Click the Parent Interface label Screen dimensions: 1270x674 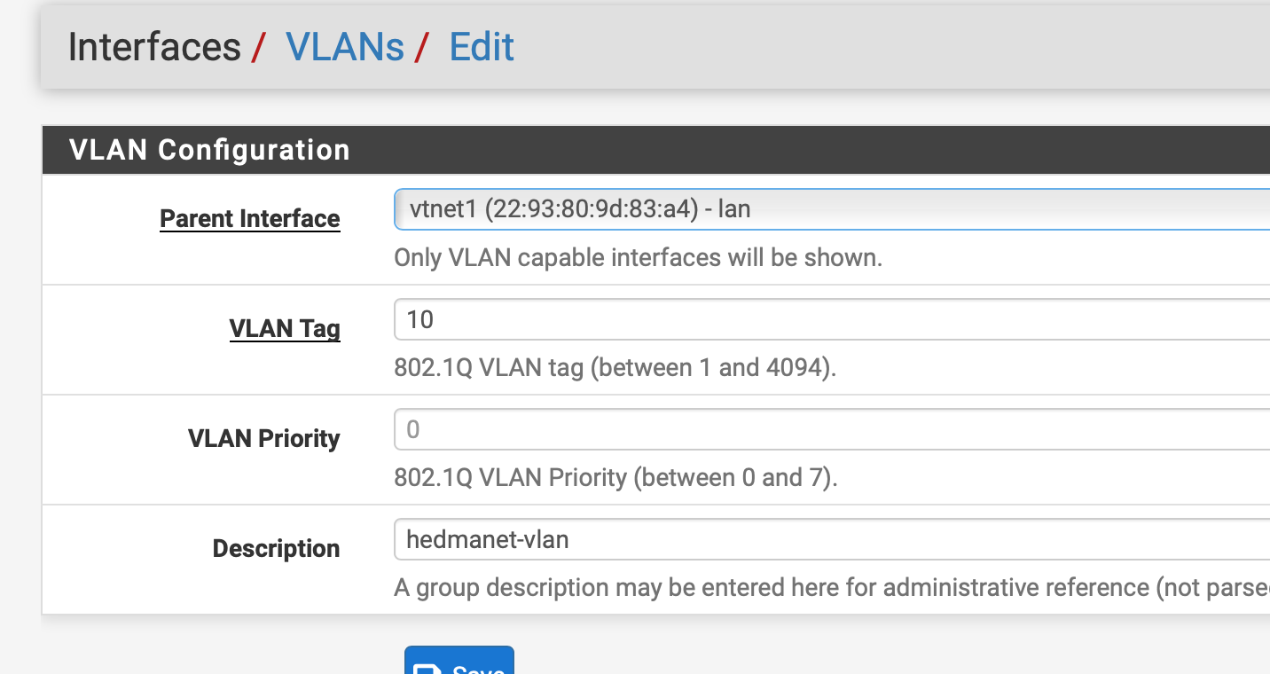249,219
